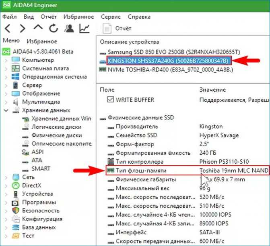270x246 pixels.
Task: Go forward with the right arrow toolbar icon
Action: (23, 28)
